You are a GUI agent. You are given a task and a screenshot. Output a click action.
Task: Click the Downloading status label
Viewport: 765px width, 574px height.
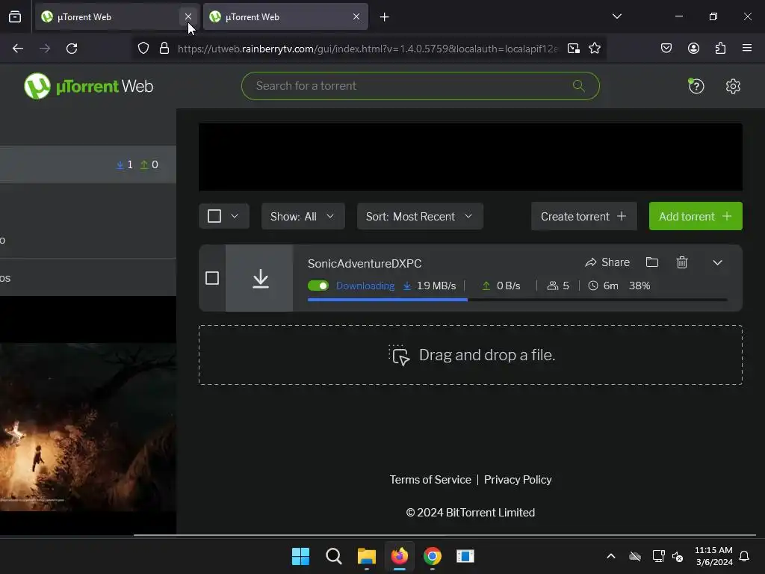tap(365, 286)
